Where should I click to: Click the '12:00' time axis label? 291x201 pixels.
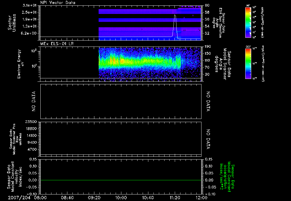201,198
